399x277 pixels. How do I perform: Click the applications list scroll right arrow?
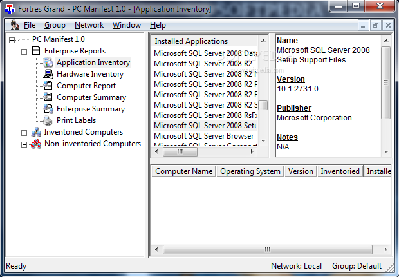click(x=252, y=151)
